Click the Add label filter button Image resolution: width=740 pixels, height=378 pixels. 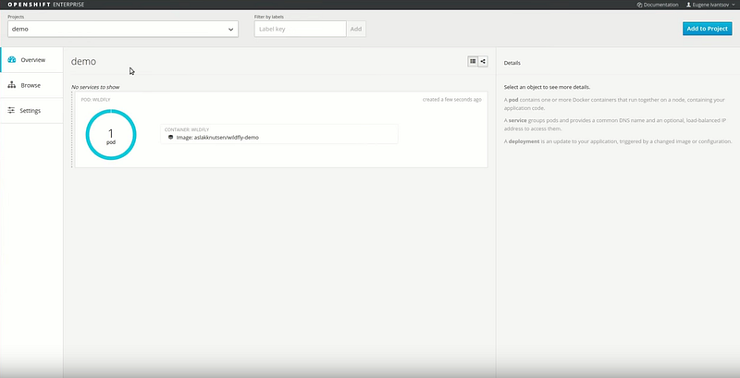[x=356, y=29]
